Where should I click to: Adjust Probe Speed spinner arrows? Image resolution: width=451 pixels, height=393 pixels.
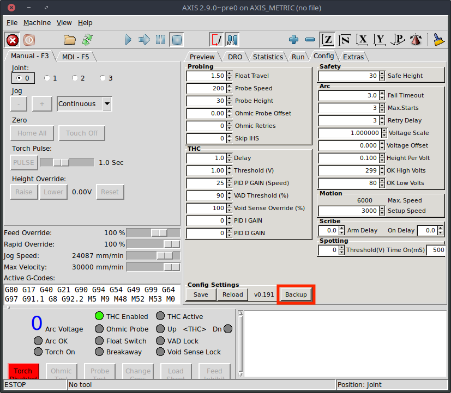[229, 88]
